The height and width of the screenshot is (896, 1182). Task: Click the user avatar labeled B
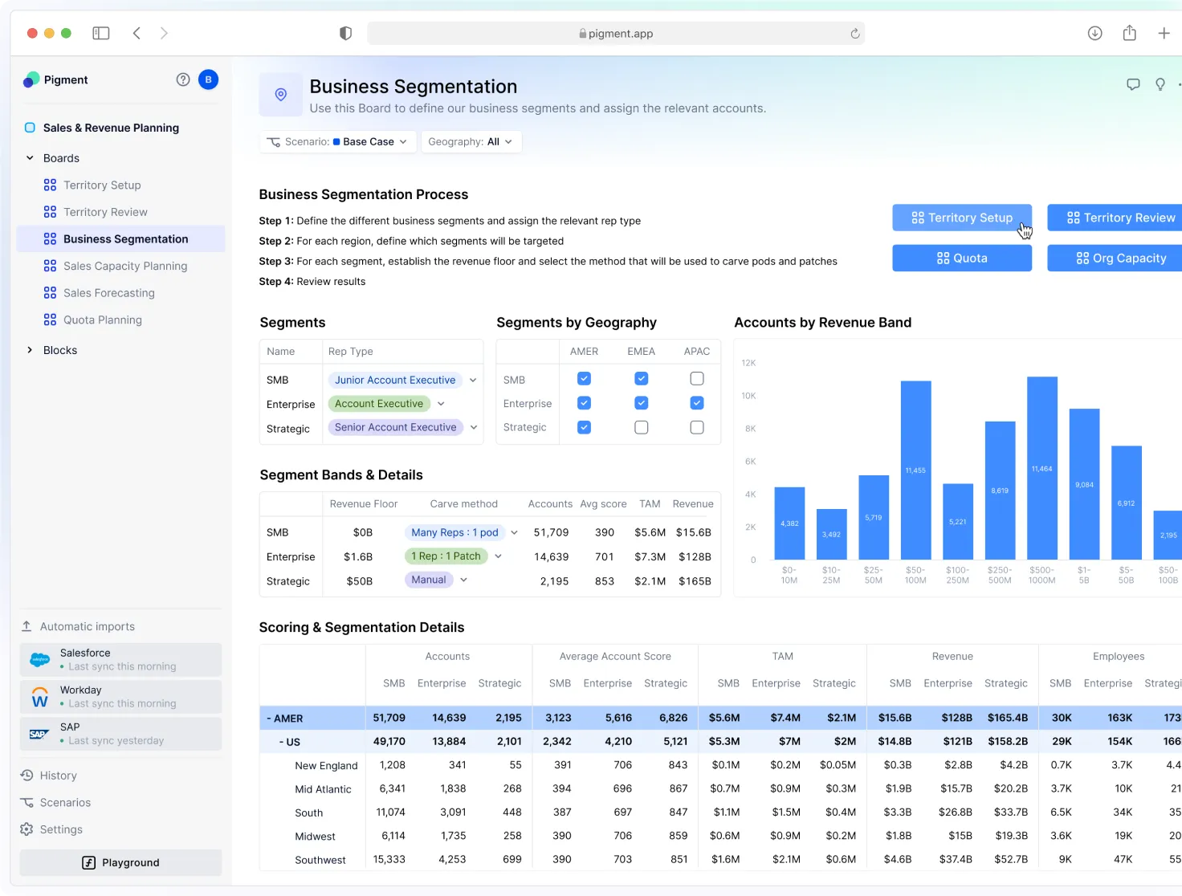click(208, 79)
